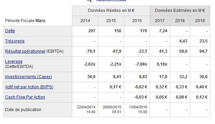
Task: Select the Données Réelles en M € header
Action: point(111,11)
